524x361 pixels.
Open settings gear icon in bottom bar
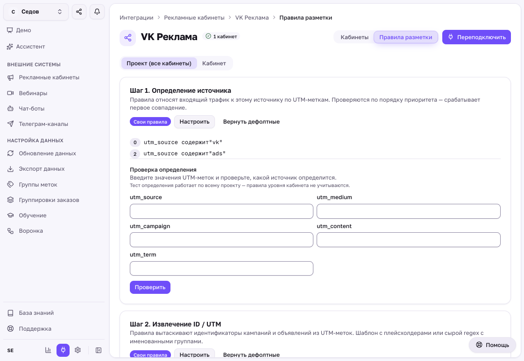[78, 350]
